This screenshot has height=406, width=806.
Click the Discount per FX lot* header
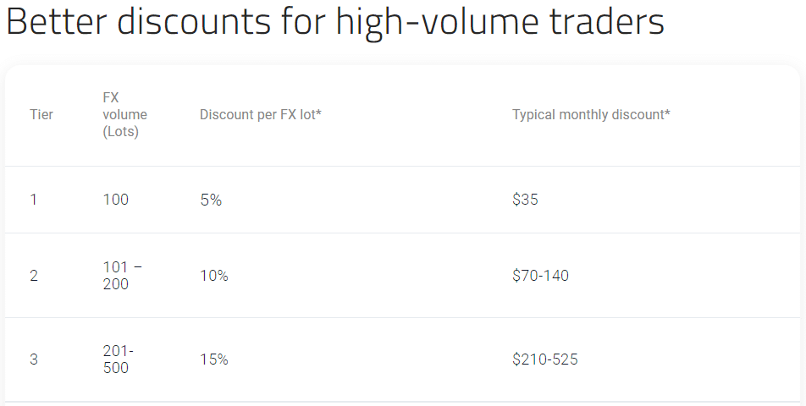261,114
